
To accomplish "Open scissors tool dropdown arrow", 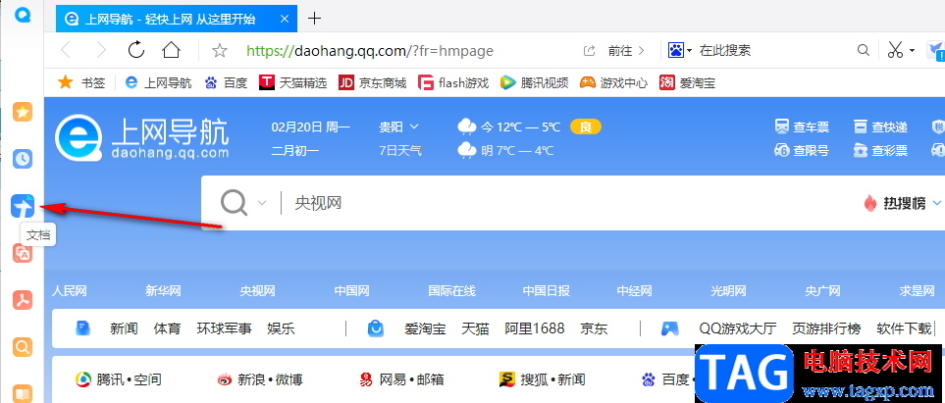I will (912, 51).
